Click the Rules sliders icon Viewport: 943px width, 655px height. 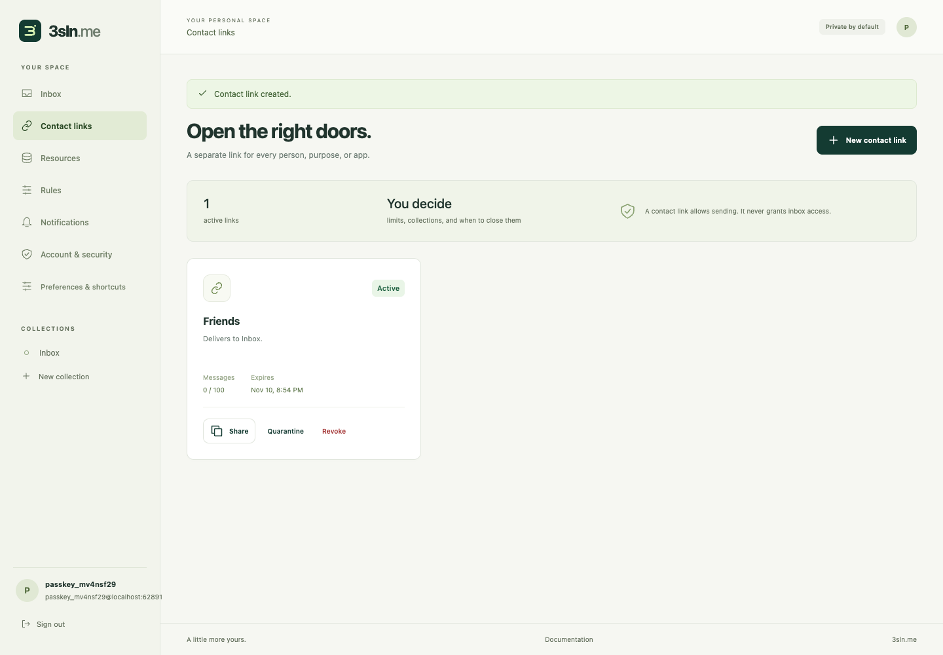(x=27, y=190)
